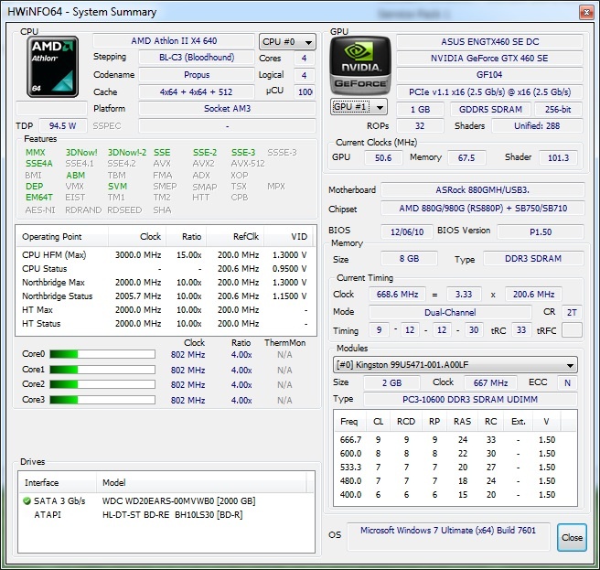Click the RefClk column header
This screenshot has width=600, height=570.
point(234,237)
